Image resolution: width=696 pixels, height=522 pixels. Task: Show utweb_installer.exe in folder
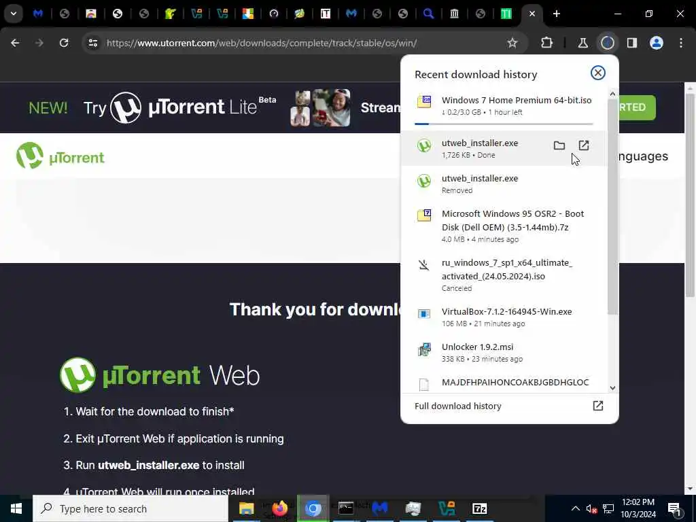[559, 145]
